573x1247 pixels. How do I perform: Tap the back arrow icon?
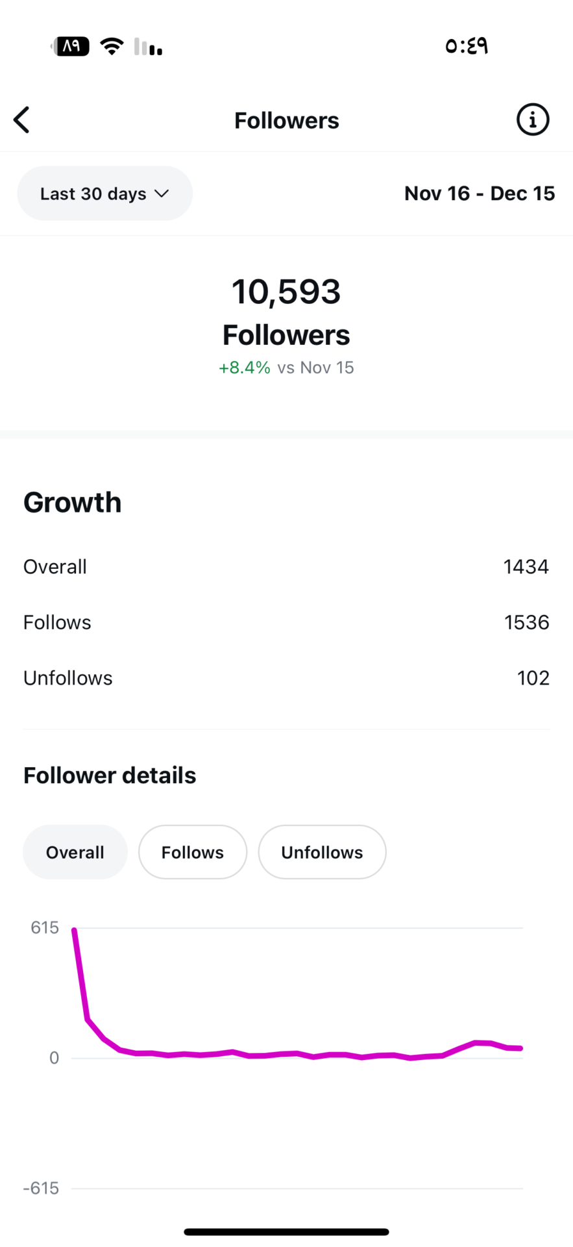coord(22,120)
